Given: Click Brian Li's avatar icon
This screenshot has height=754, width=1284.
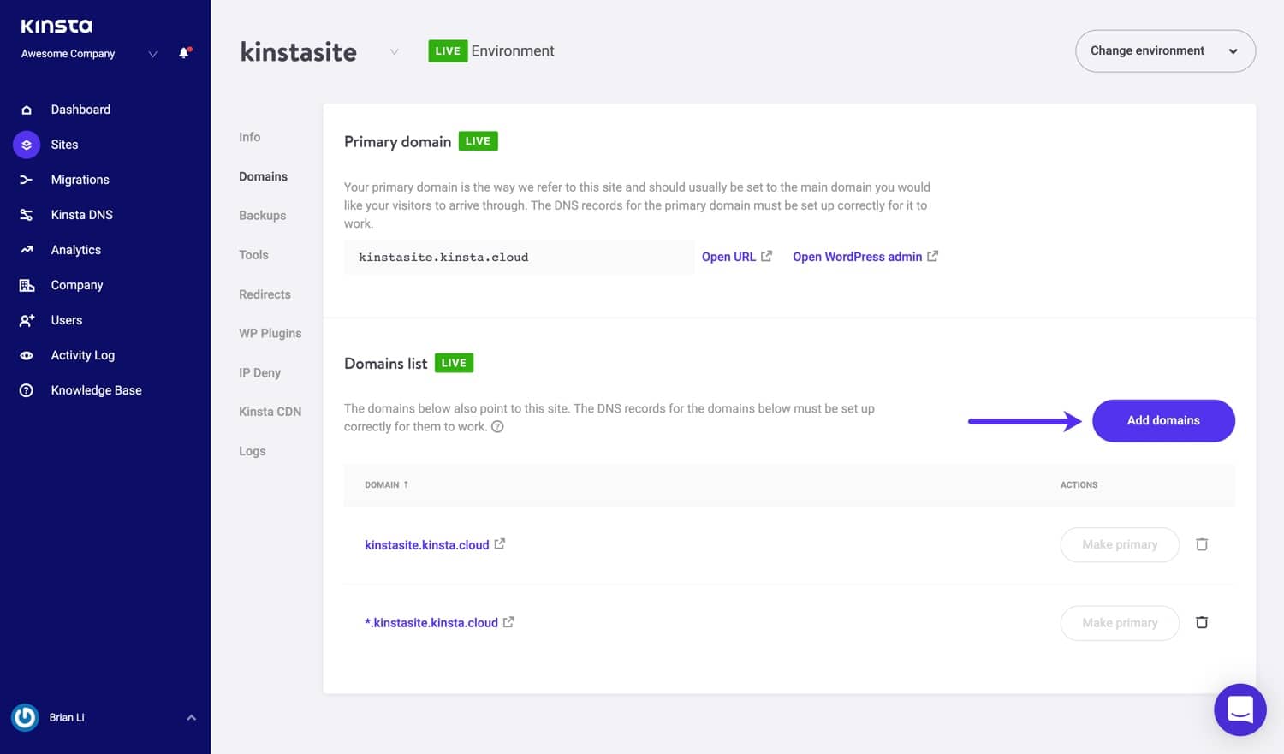Looking at the screenshot, I should point(25,717).
